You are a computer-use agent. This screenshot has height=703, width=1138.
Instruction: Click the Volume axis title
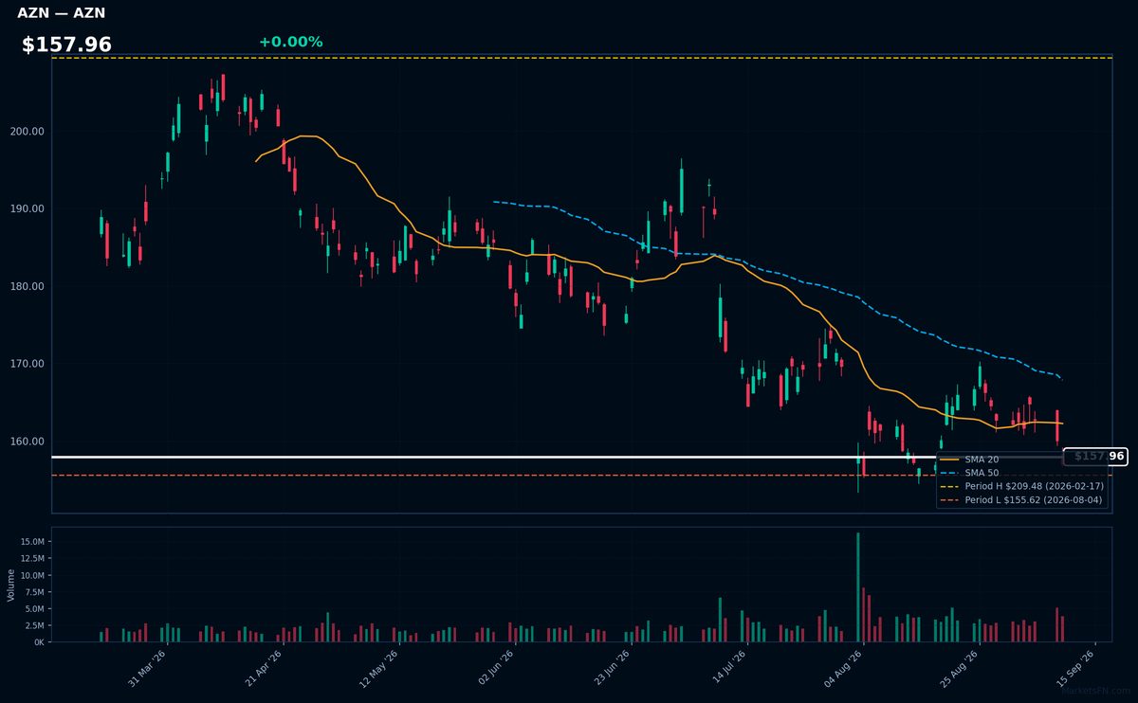tap(10, 585)
